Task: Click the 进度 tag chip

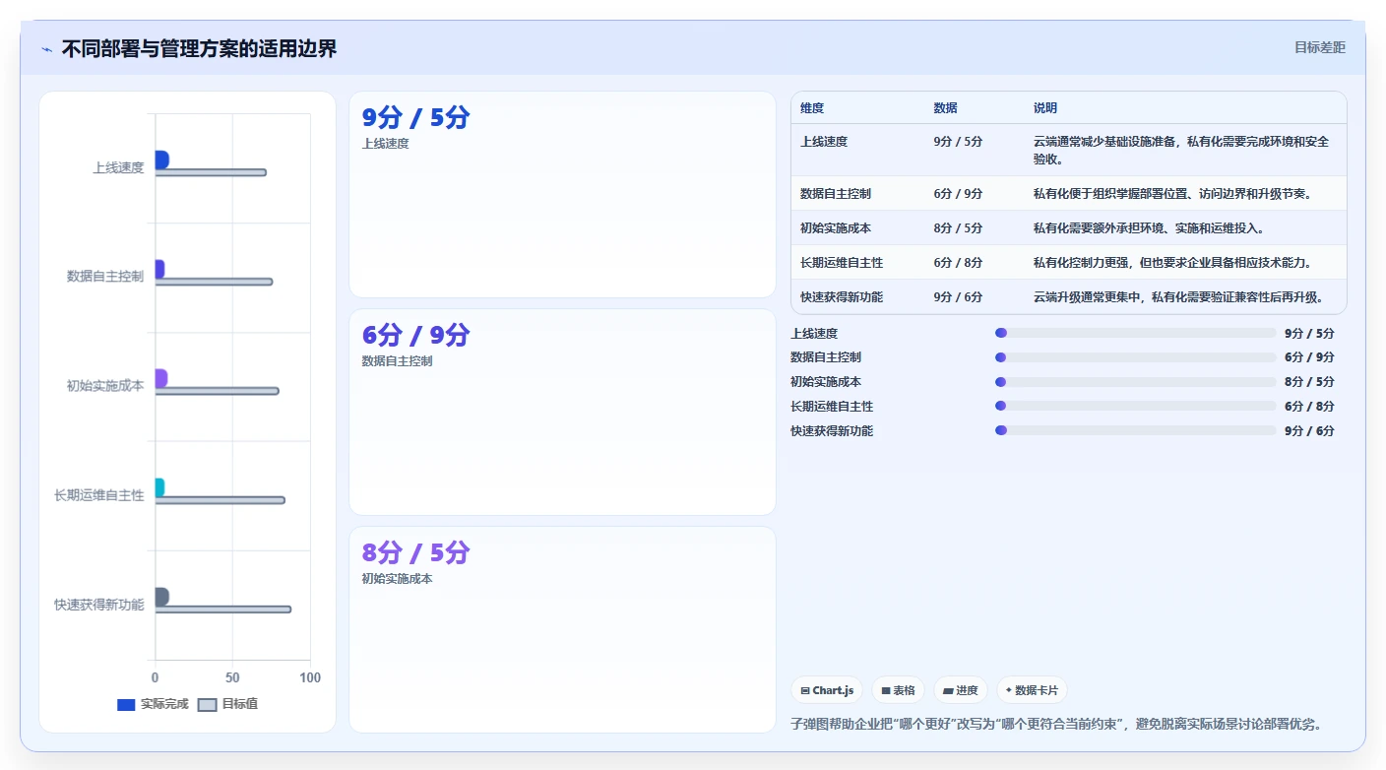Action: click(961, 690)
